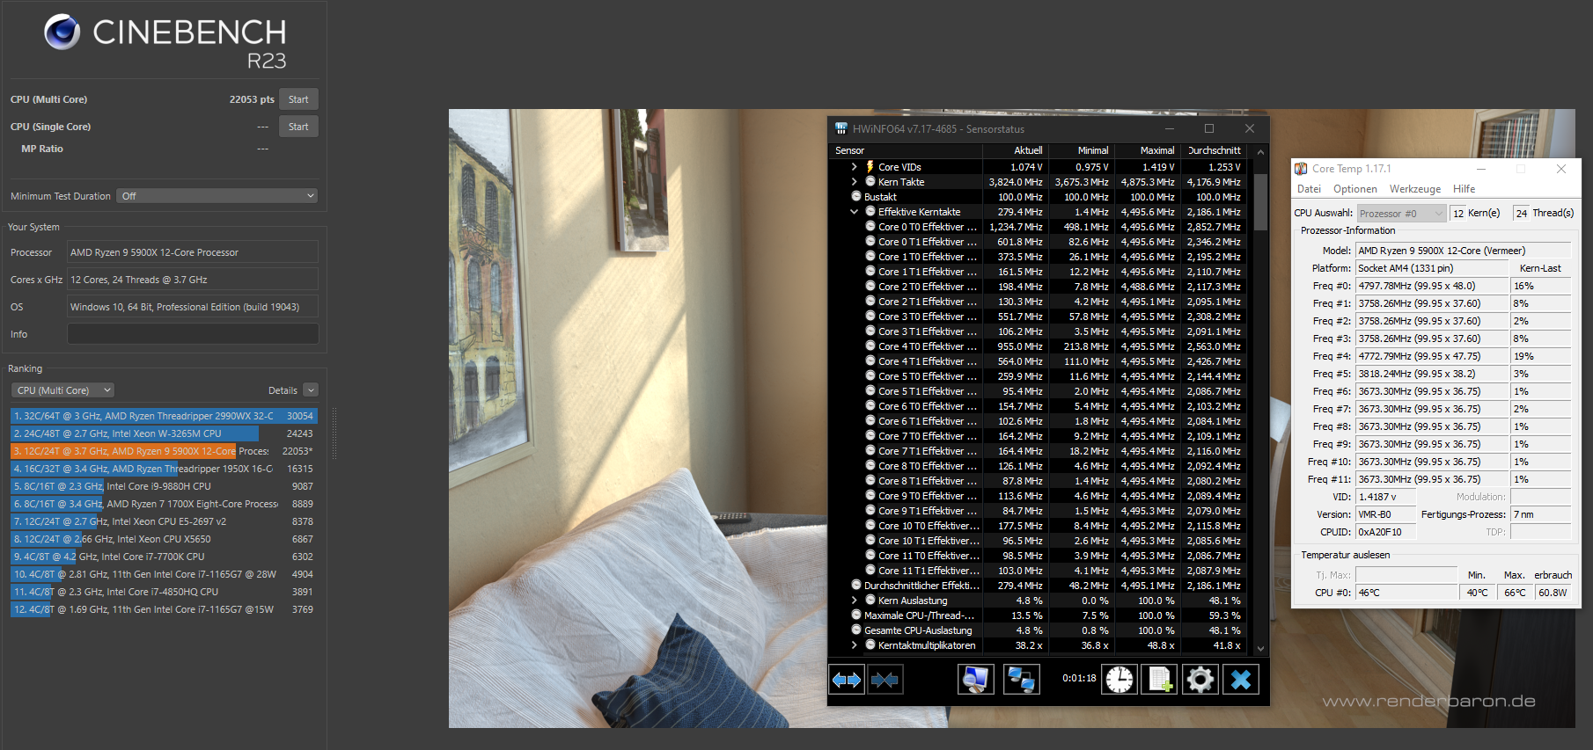Click HWiNFO collapse columns arrows icon
The height and width of the screenshot is (750, 1593).
[885, 680]
